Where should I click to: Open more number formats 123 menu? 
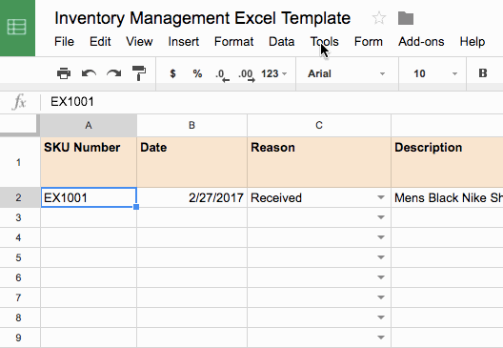[273, 73]
